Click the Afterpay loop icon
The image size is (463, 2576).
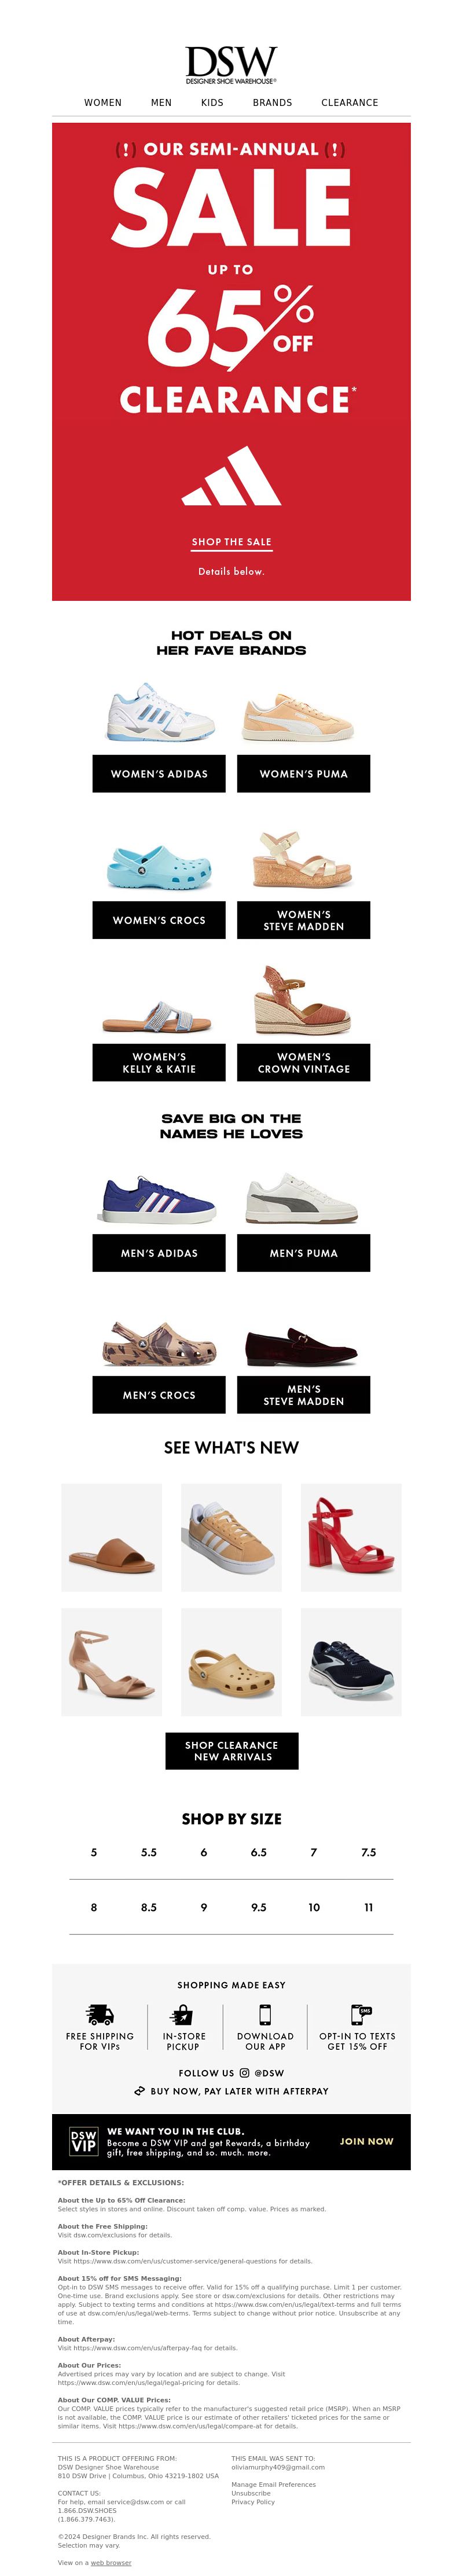tap(140, 2091)
